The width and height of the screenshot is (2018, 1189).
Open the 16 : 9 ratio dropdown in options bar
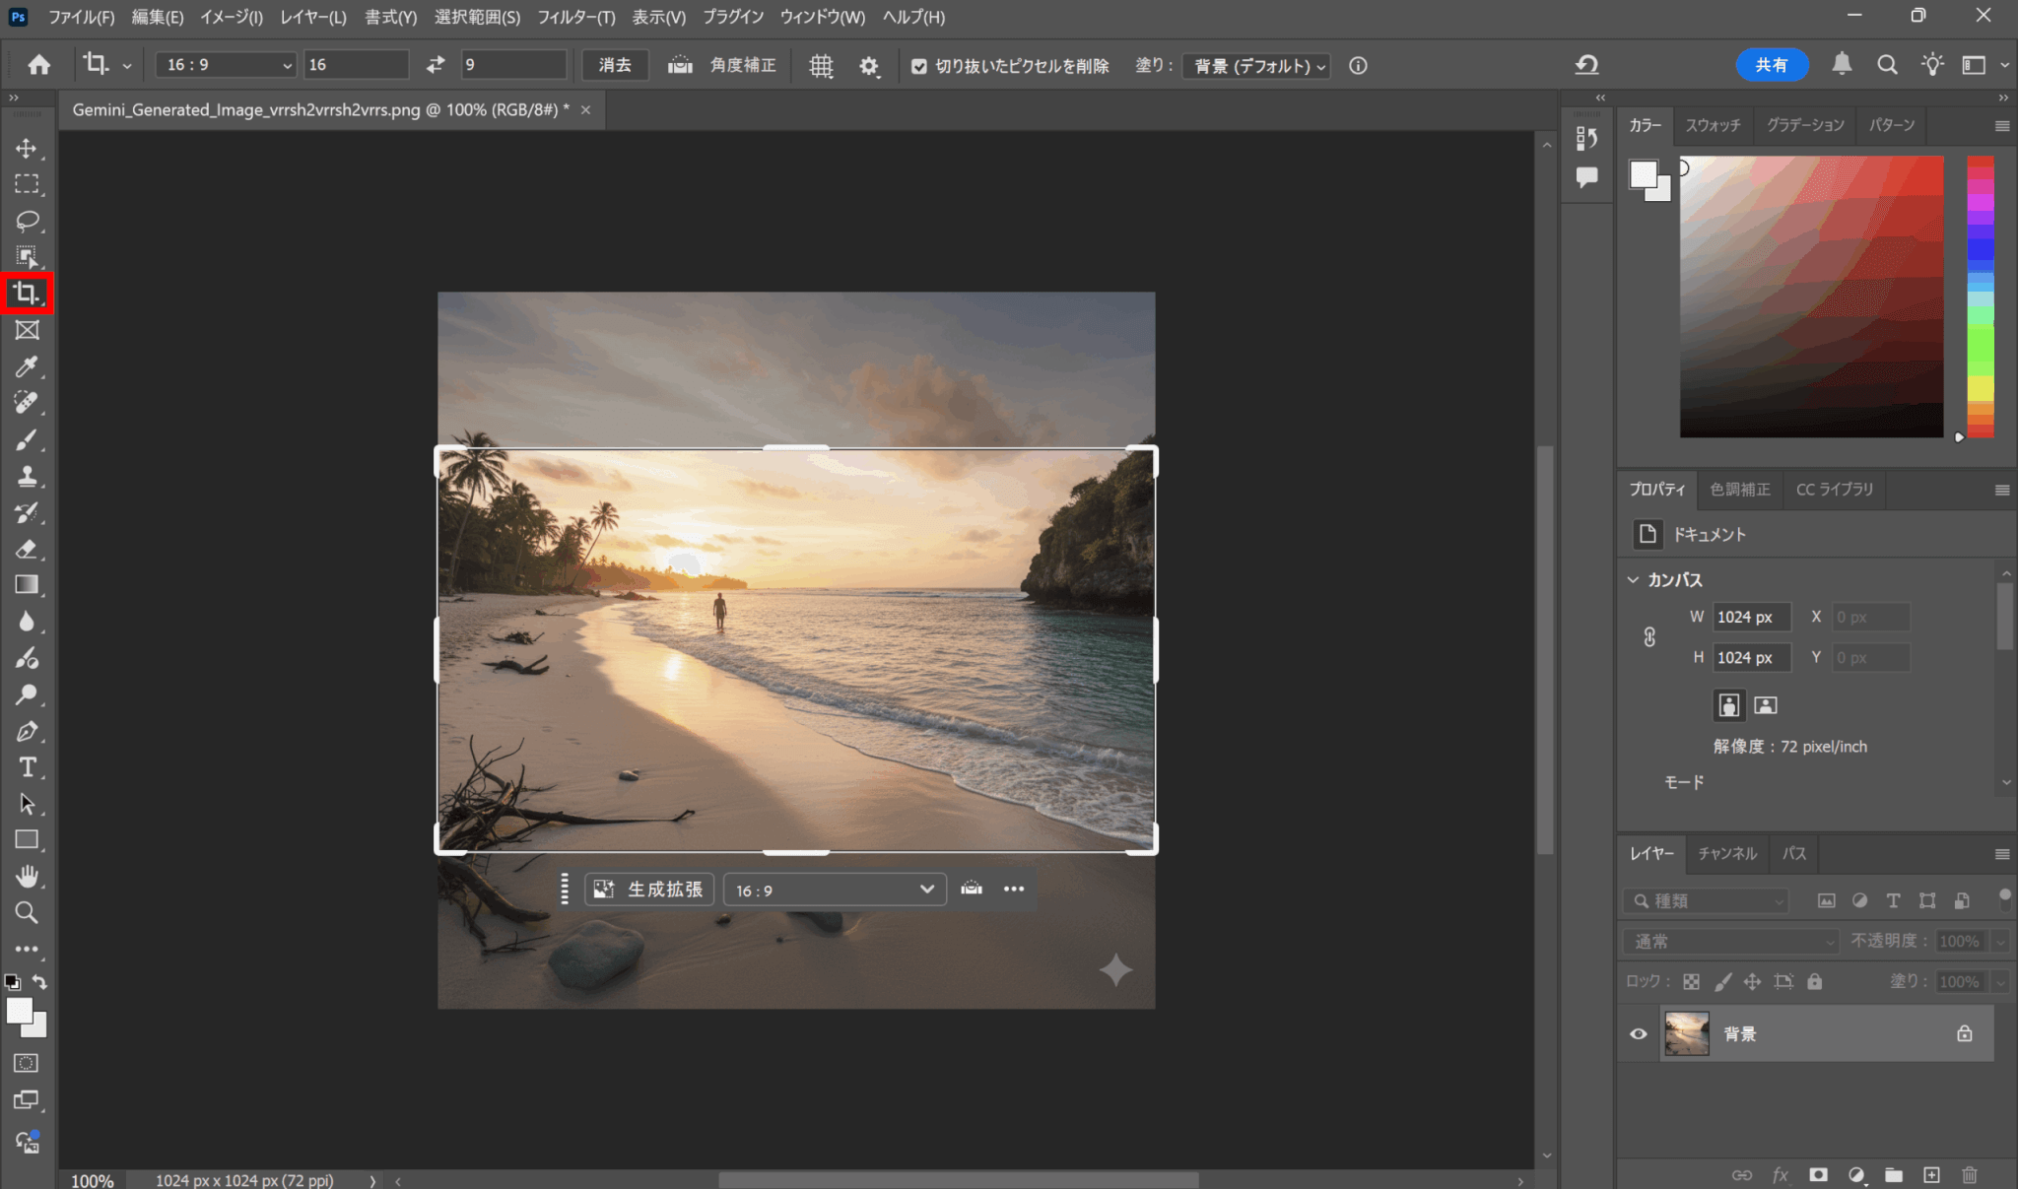tap(227, 65)
